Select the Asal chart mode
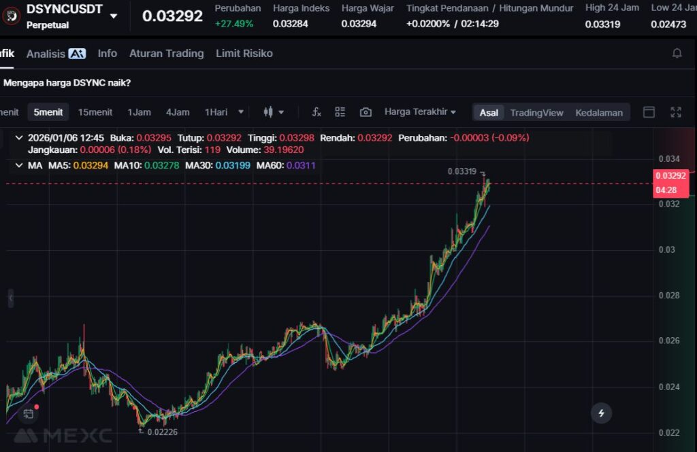The image size is (697, 452). (489, 113)
